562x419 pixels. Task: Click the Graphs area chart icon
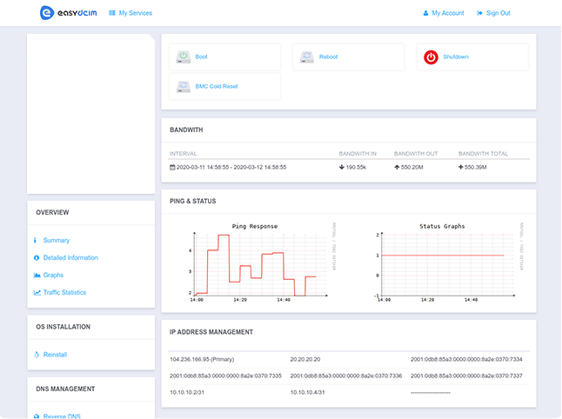37,275
